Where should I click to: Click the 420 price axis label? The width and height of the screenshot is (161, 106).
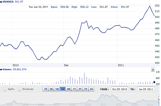click(157, 63)
